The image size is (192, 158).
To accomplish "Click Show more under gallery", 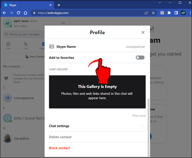I will [x=139, y=116].
